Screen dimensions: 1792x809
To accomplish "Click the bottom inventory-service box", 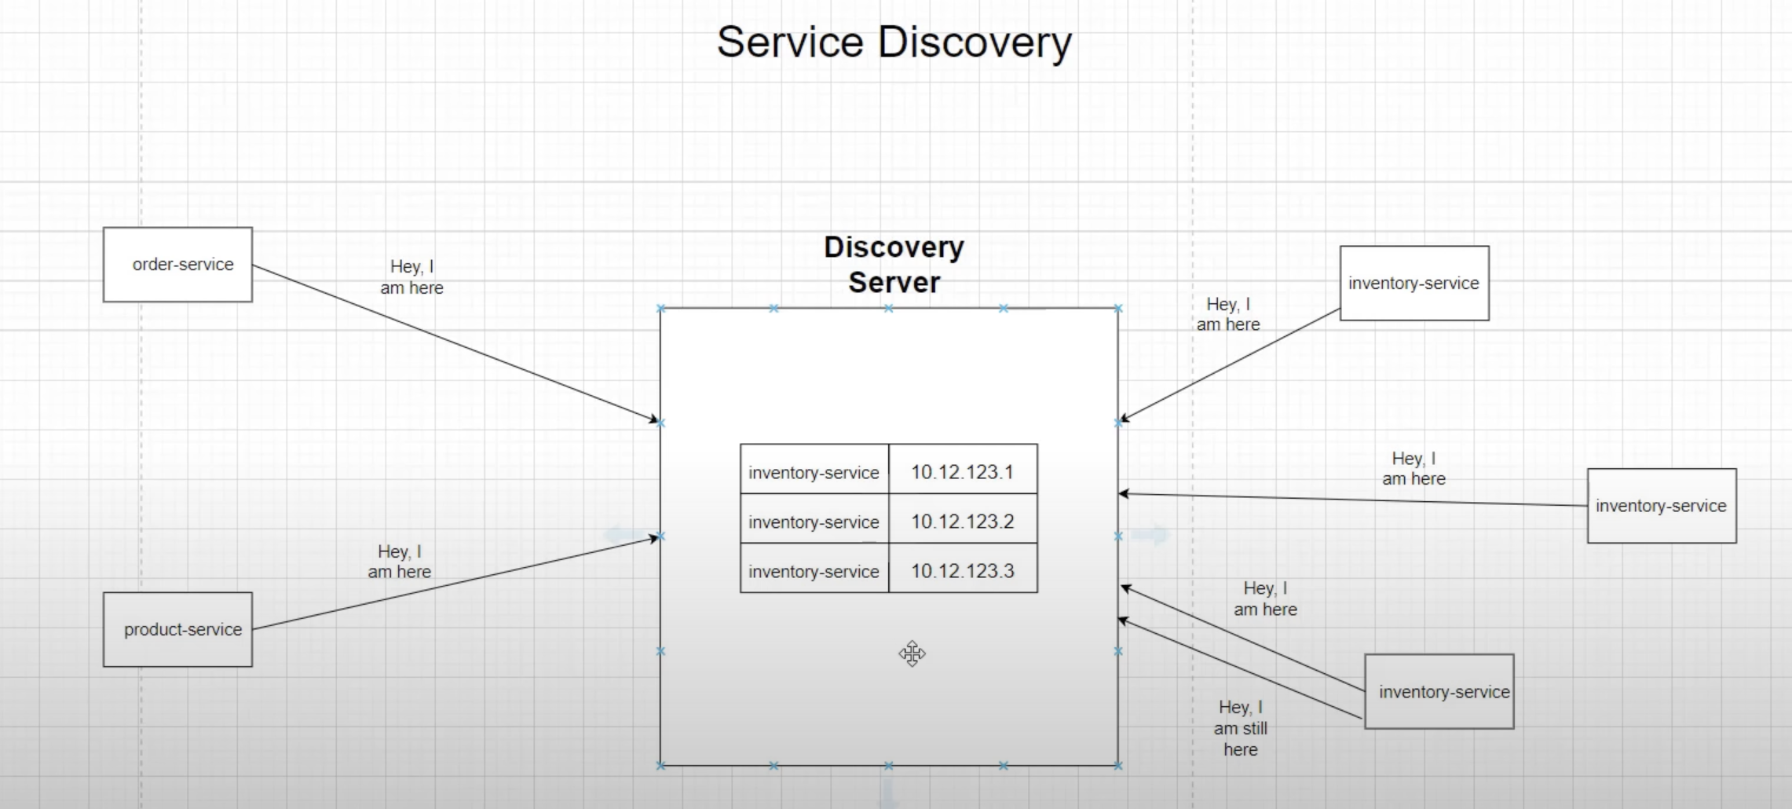I will pos(1439,691).
